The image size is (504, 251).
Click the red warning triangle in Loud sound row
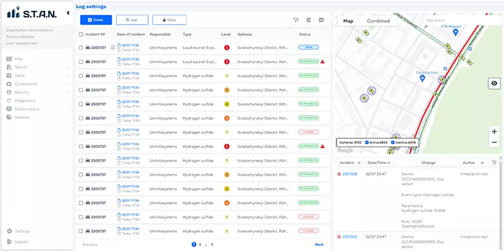(323, 62)
